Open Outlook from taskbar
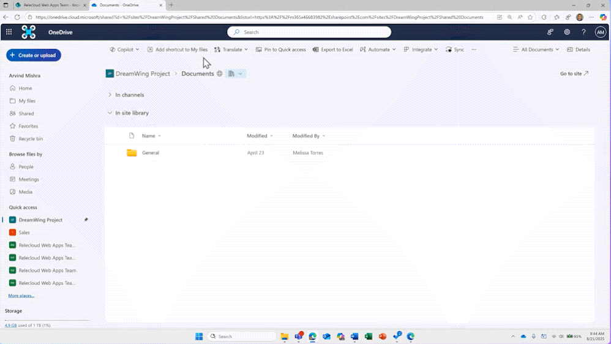 326,336
